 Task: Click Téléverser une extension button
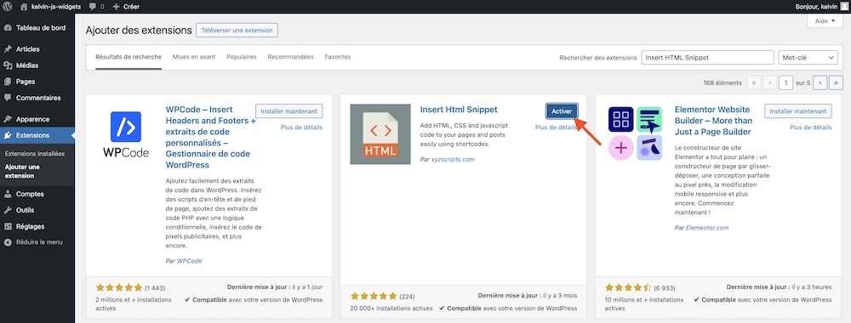click(237, 31)
